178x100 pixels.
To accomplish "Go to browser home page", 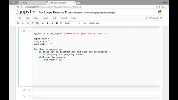I will [x=22, y=7].
